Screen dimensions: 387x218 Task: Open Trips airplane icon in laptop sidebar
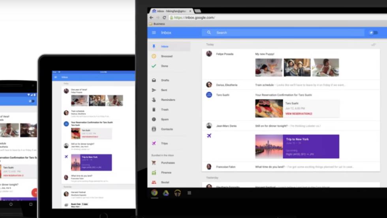[154, 143]
